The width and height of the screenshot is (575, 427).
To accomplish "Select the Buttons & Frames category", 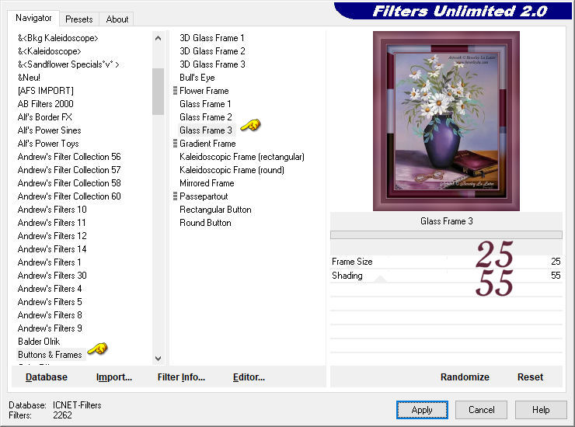I will [x=50, y=355].
